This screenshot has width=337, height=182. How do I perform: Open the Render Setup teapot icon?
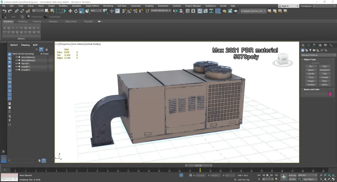224,11
